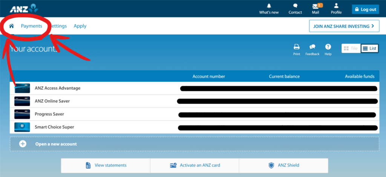This screenshot has width=386, height=177.
Task: Switch to Tile view
Action: tap(351, 48)
